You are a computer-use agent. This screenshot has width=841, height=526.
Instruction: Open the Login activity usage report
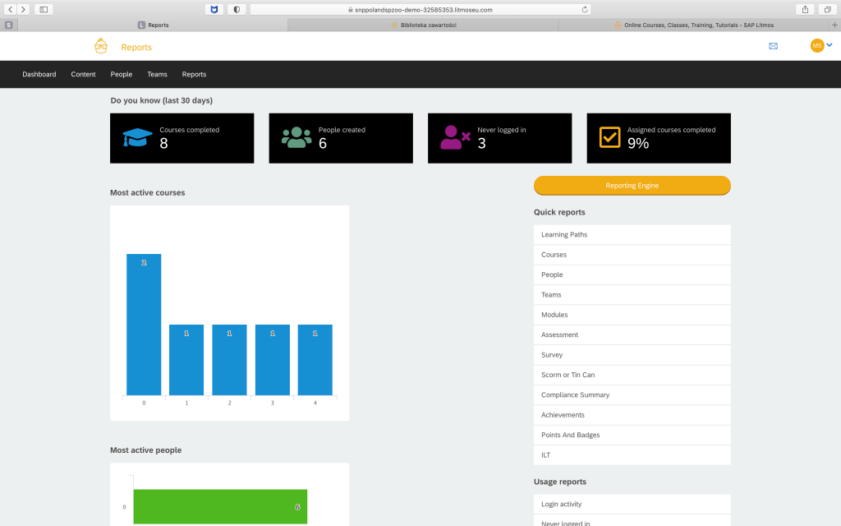tap(632, 504)
